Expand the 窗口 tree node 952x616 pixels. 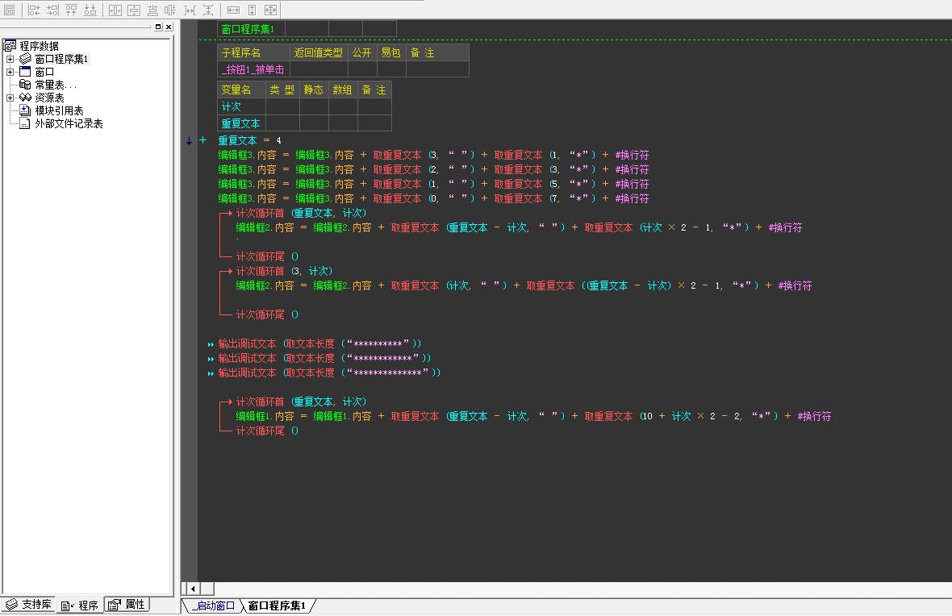coord(10,72)
